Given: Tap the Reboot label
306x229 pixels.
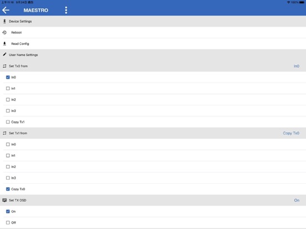Looking at the screenshot, I should click(x=17, y=33).
